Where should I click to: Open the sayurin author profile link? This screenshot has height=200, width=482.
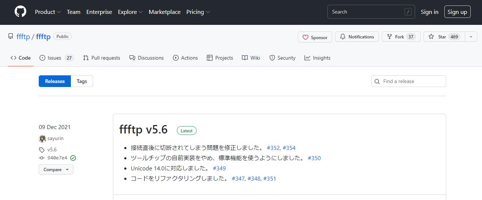tap(56, 139)
